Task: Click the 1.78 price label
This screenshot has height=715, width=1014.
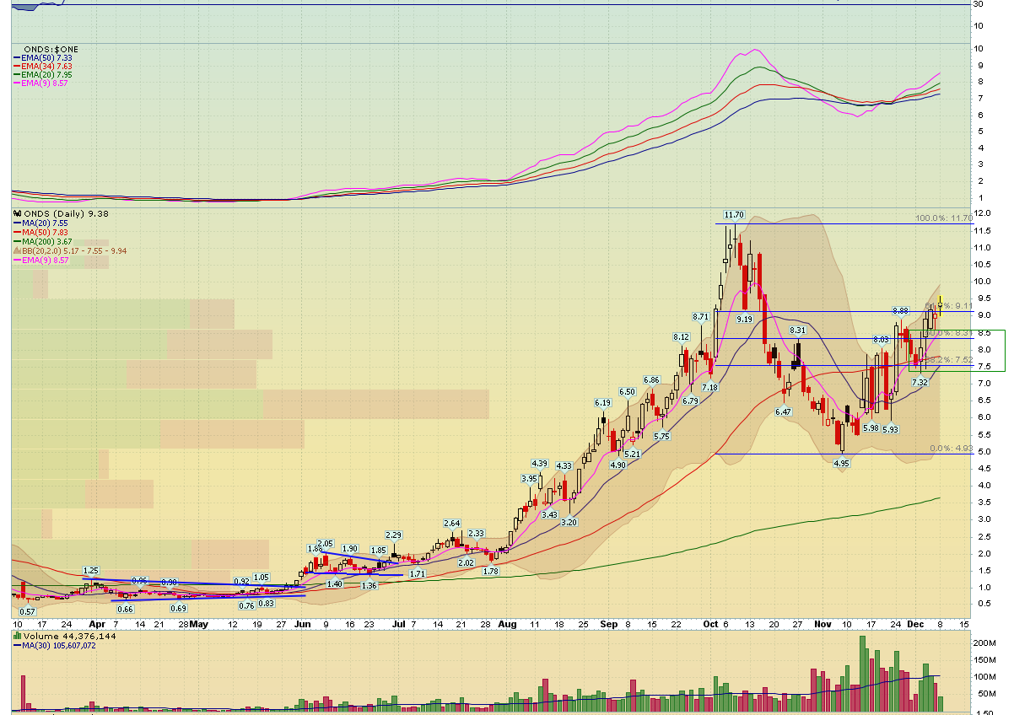Action: 491,571
